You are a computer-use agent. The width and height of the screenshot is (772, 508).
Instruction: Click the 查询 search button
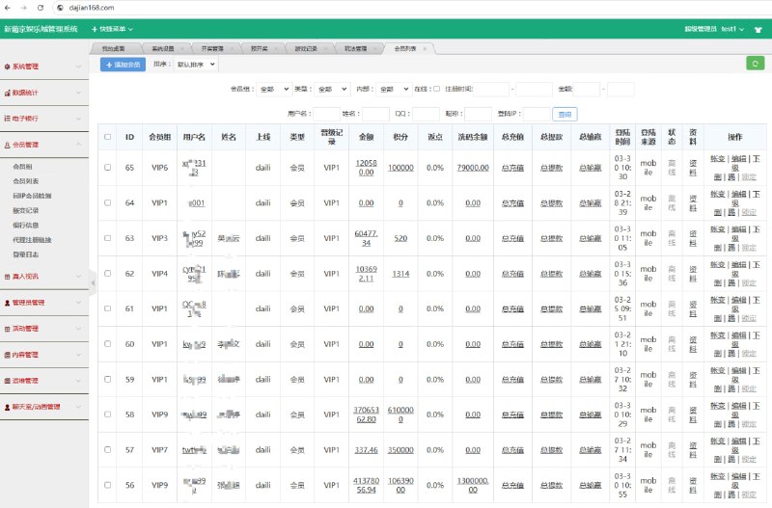[564, 114]
